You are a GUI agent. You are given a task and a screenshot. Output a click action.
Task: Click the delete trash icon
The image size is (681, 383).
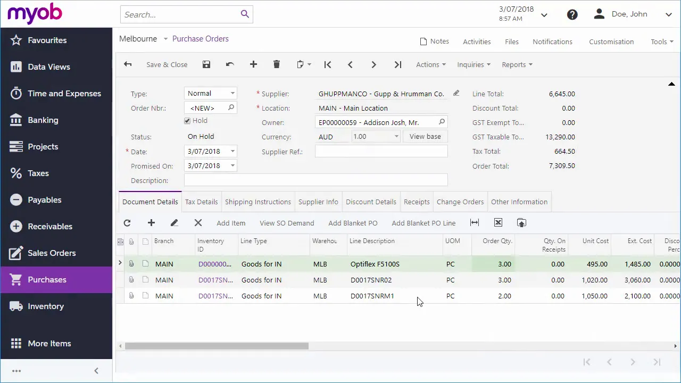point(277,64)
